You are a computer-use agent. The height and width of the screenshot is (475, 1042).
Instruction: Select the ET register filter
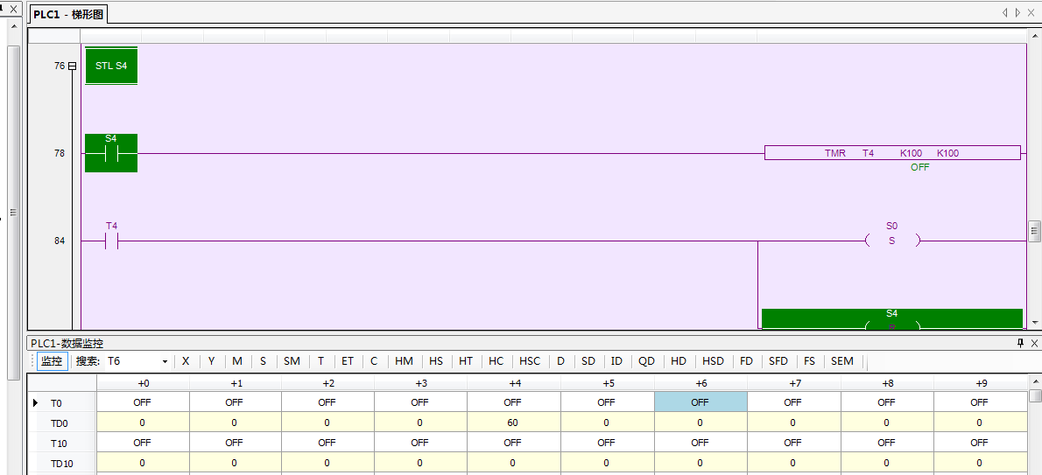(x=348, y=361)
